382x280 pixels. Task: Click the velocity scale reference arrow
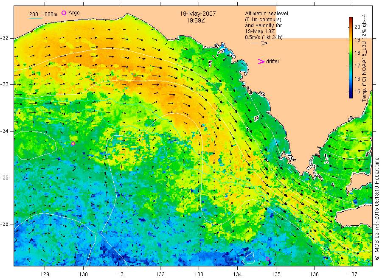pyautogui.click(x=258, y=43)
